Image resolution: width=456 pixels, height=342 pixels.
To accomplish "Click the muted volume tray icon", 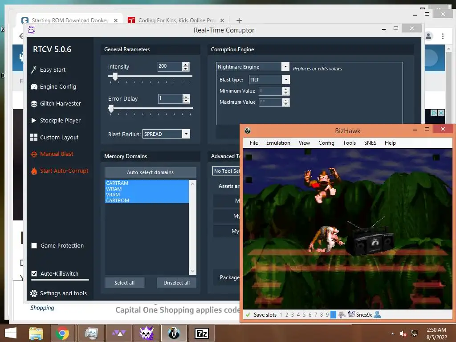I will [403, 334].
